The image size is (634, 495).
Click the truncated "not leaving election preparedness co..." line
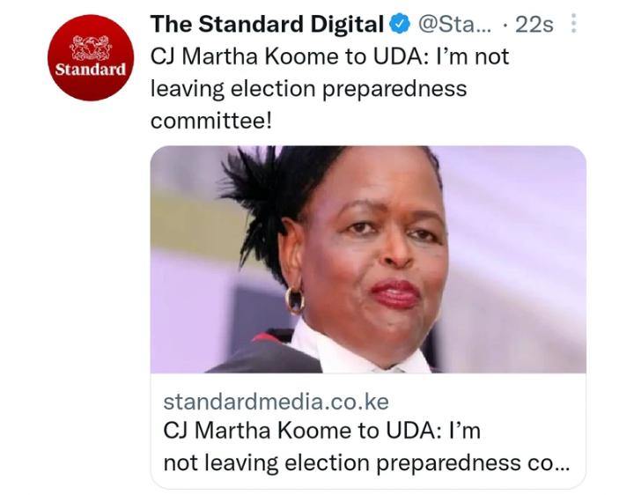[x=366, y=462]
